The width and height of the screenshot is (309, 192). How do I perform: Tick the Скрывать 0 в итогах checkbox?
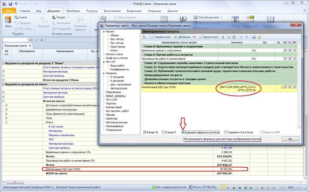(x=225, y=132)
